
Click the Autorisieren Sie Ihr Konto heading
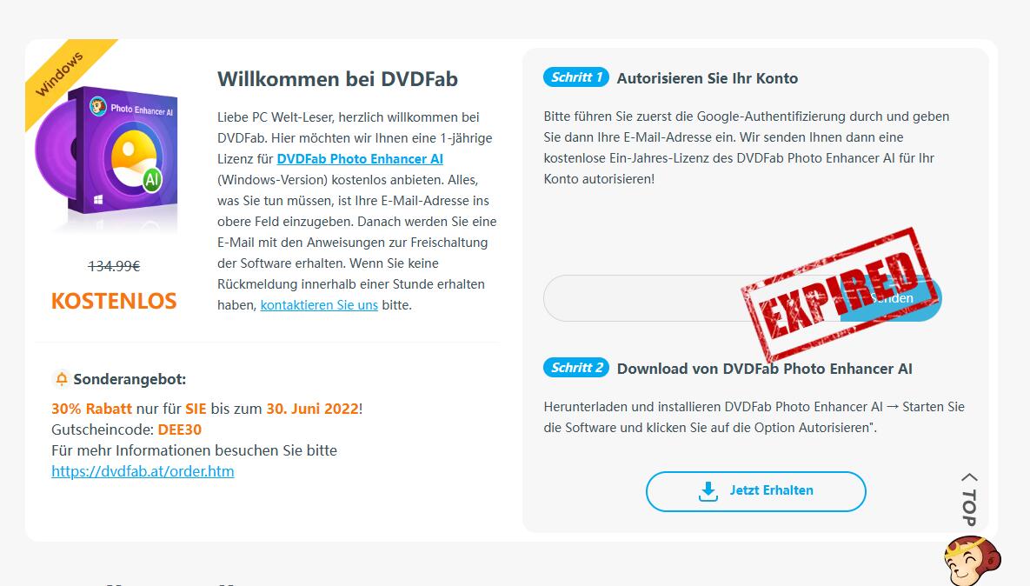point(708,78)
